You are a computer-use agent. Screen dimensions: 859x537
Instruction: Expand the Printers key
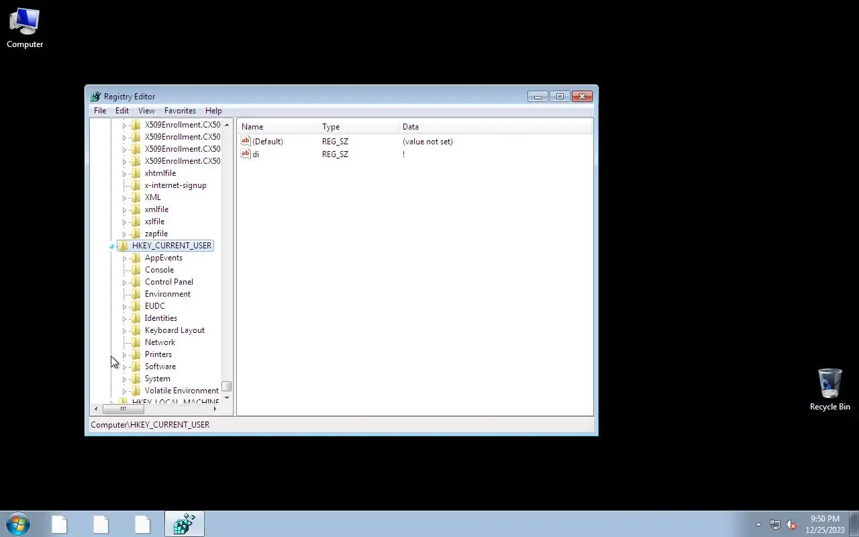(124, 355)
